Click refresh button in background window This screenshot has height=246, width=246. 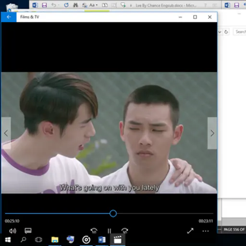(x=226, y=32)
